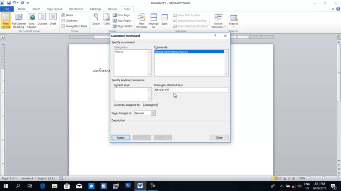Viewport: 341px width, 191px height.
Task: Undo last action in Quick Access Toolbar
Action: (x=14, y=3)
